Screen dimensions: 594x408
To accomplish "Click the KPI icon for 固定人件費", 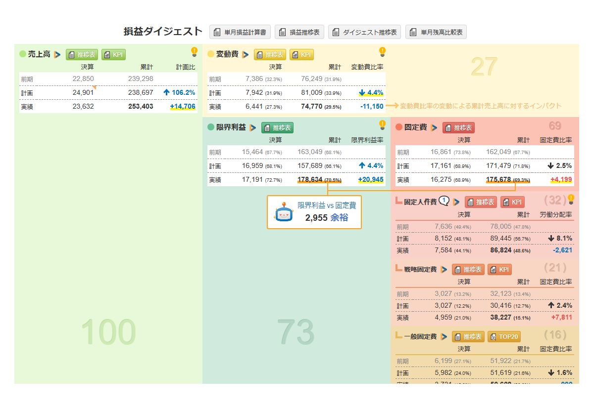I will click(x=511, y=202).
